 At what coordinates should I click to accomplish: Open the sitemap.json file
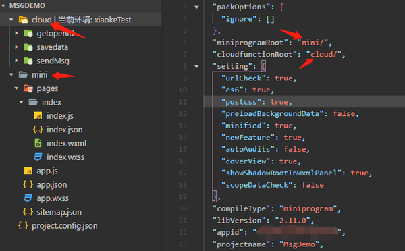tap(59, 212)
